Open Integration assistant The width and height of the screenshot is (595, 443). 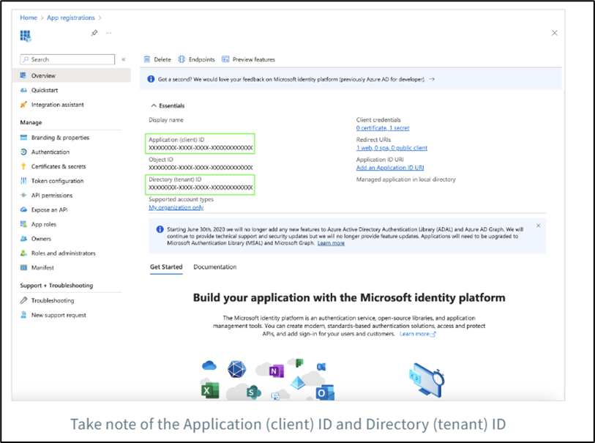(x=57, y=105)
